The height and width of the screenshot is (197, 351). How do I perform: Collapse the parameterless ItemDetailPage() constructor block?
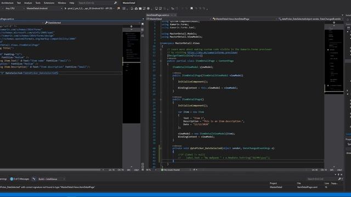click(161, 100)
